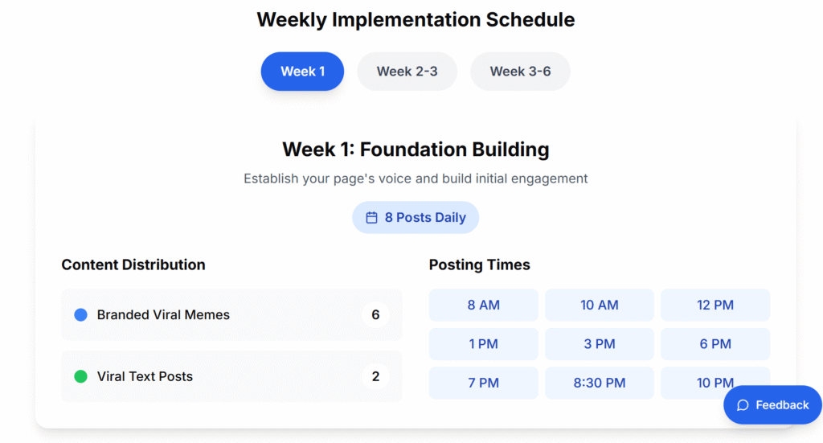This screenshot has width=823, height=443.
Task: Open the Feedback button
Action: pos(772,405)
